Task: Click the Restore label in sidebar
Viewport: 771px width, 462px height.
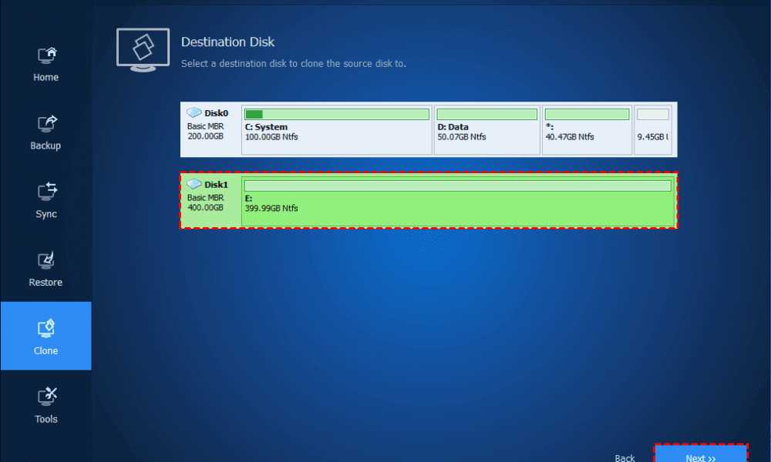Action: click(45, 283)
